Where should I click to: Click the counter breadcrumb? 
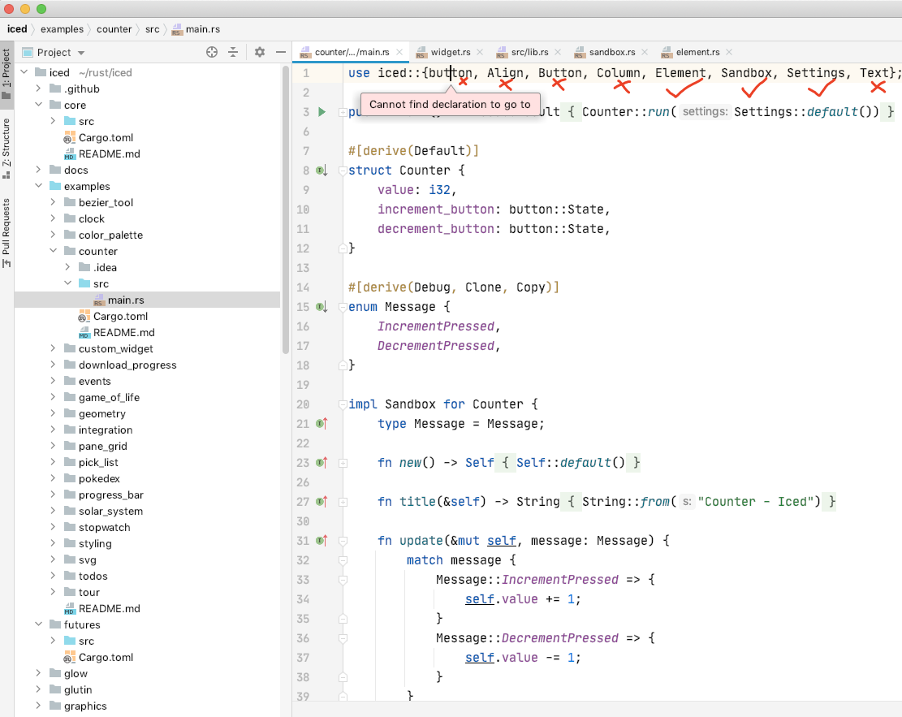pyautogui.click(x=114, y=29)
